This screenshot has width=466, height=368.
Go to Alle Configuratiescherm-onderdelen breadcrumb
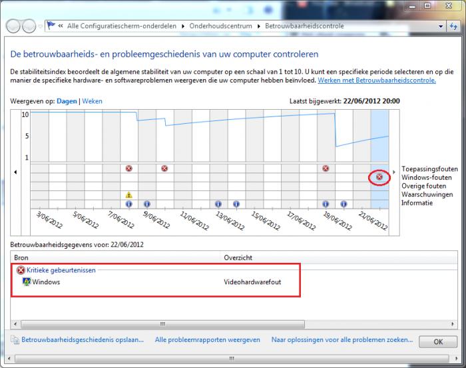click(122, 26)
